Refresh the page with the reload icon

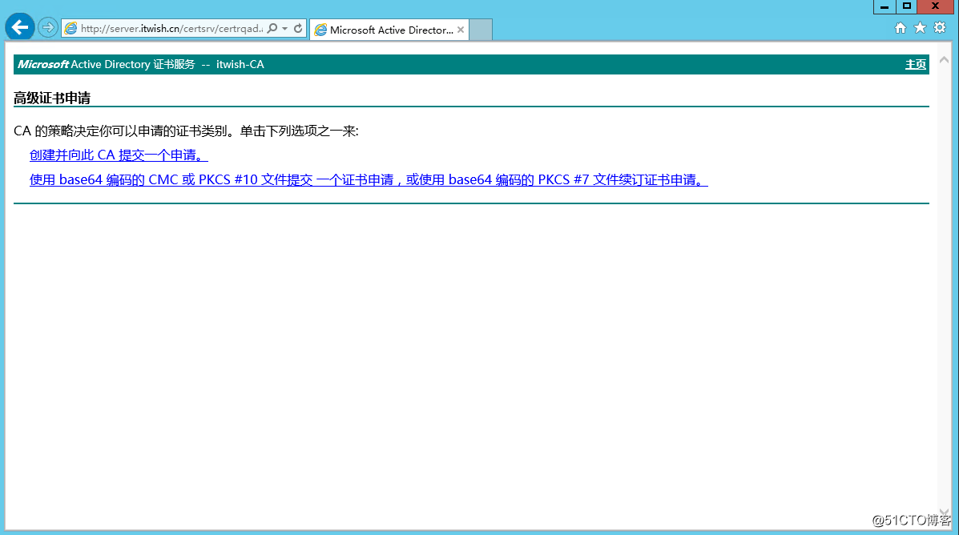pyautogui.click(x=298, y=29)
